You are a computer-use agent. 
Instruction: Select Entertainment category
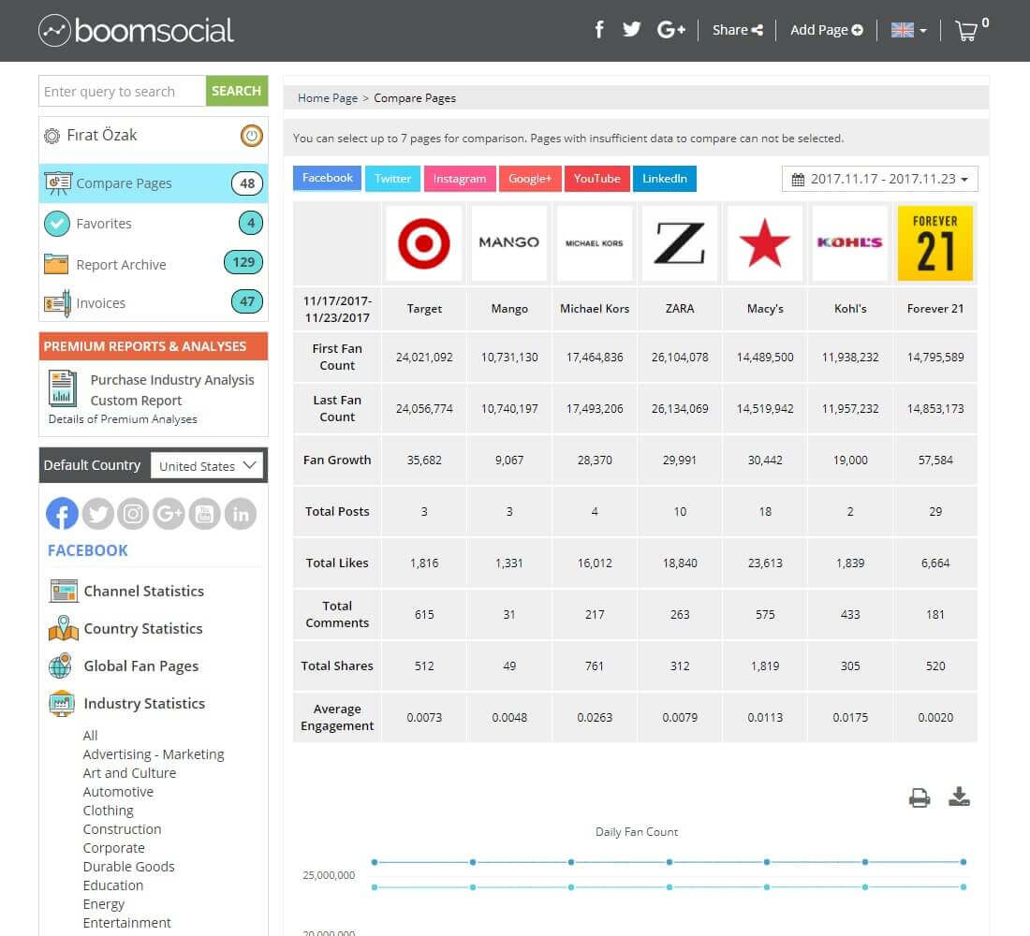(126, 923)
